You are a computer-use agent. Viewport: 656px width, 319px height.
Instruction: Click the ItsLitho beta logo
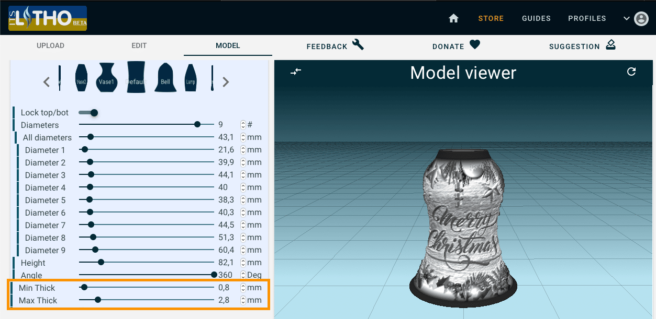48,18
